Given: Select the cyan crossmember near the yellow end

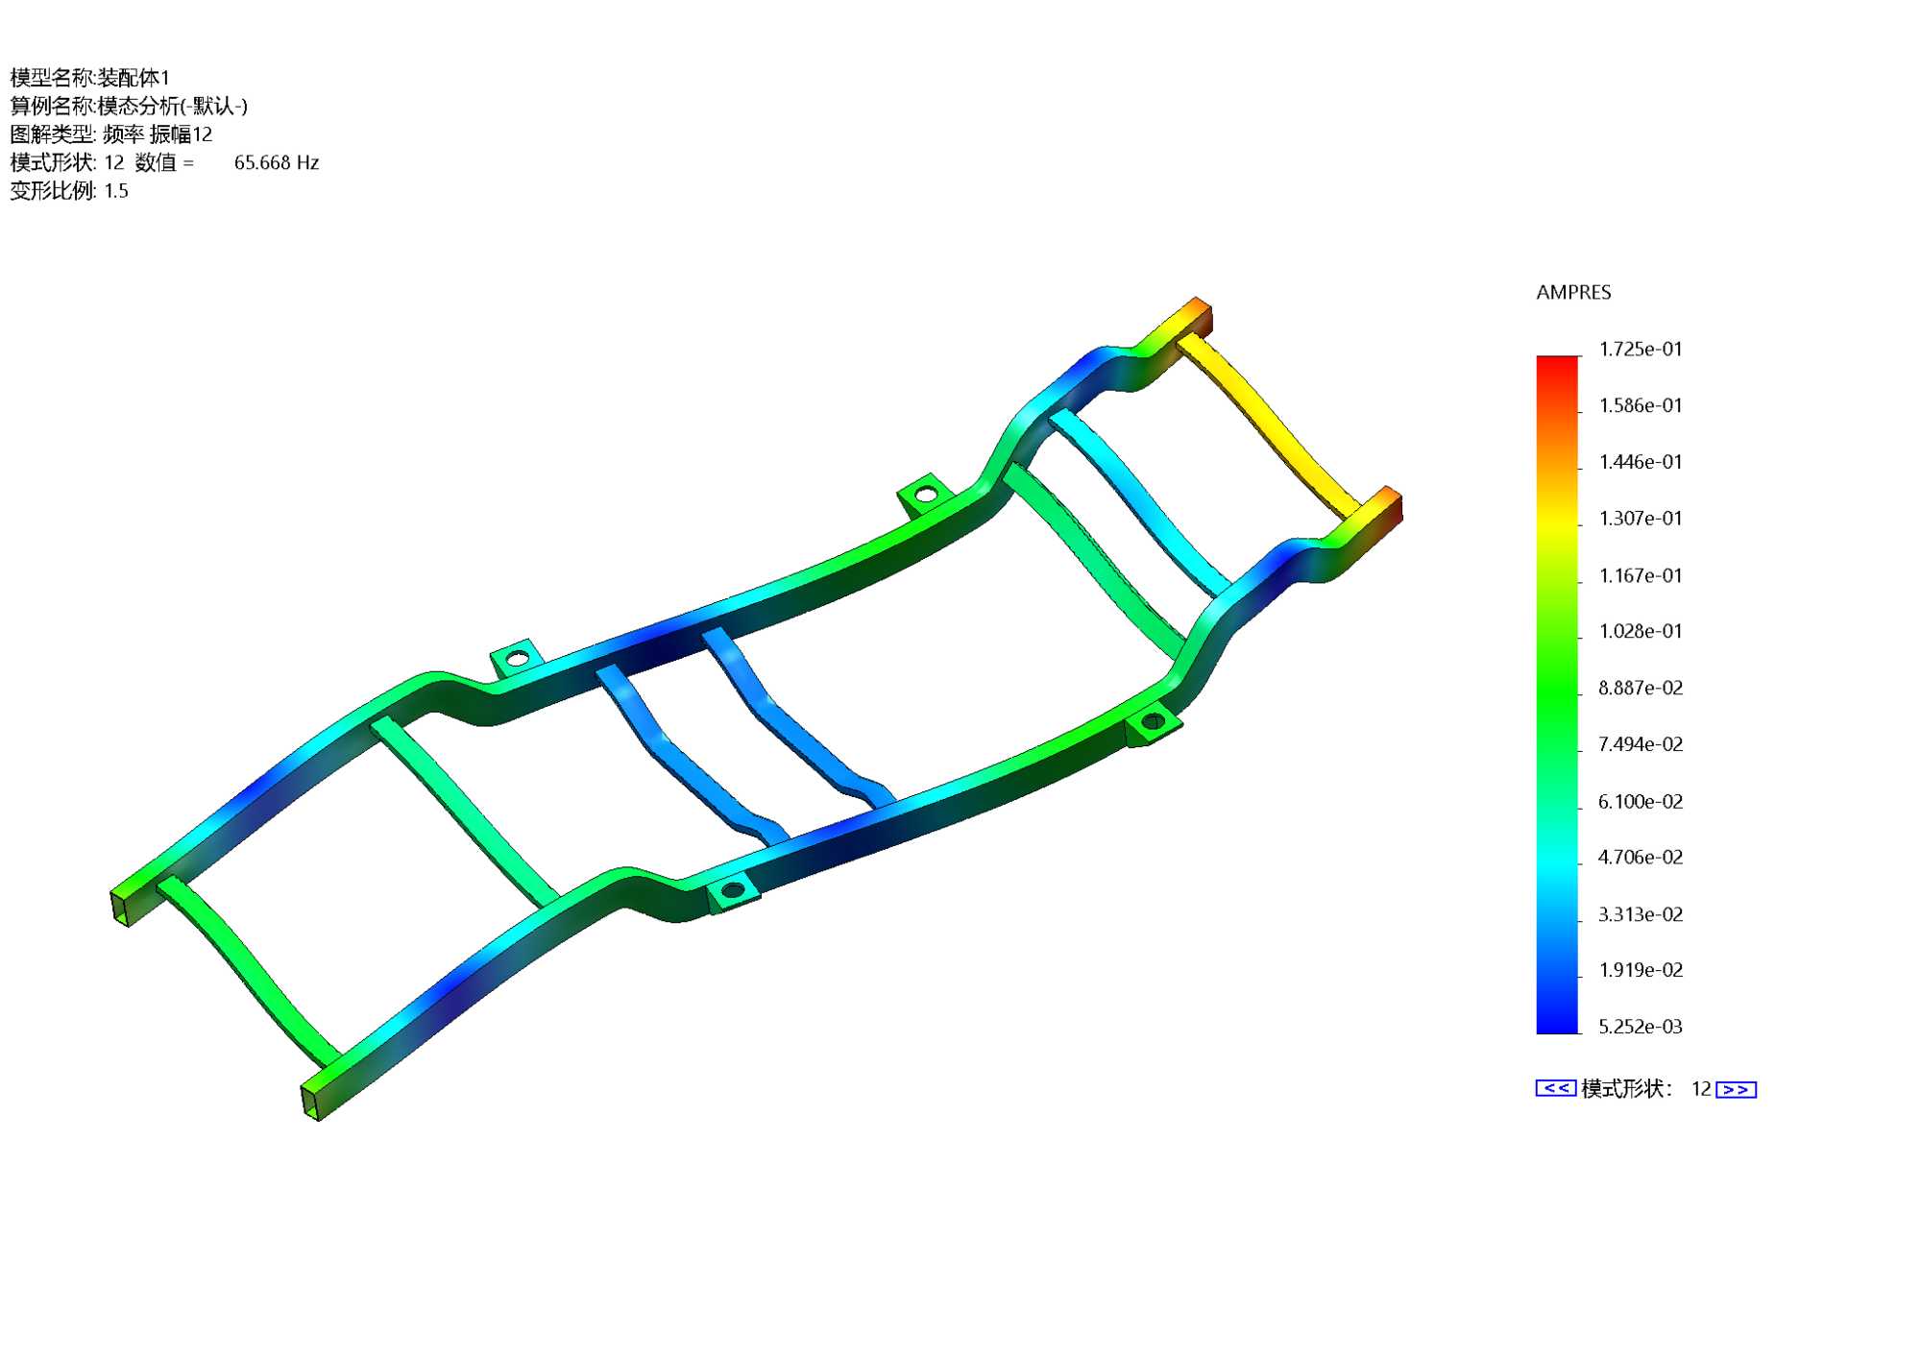Looking at the screenshot, I should pos(1139,499).
